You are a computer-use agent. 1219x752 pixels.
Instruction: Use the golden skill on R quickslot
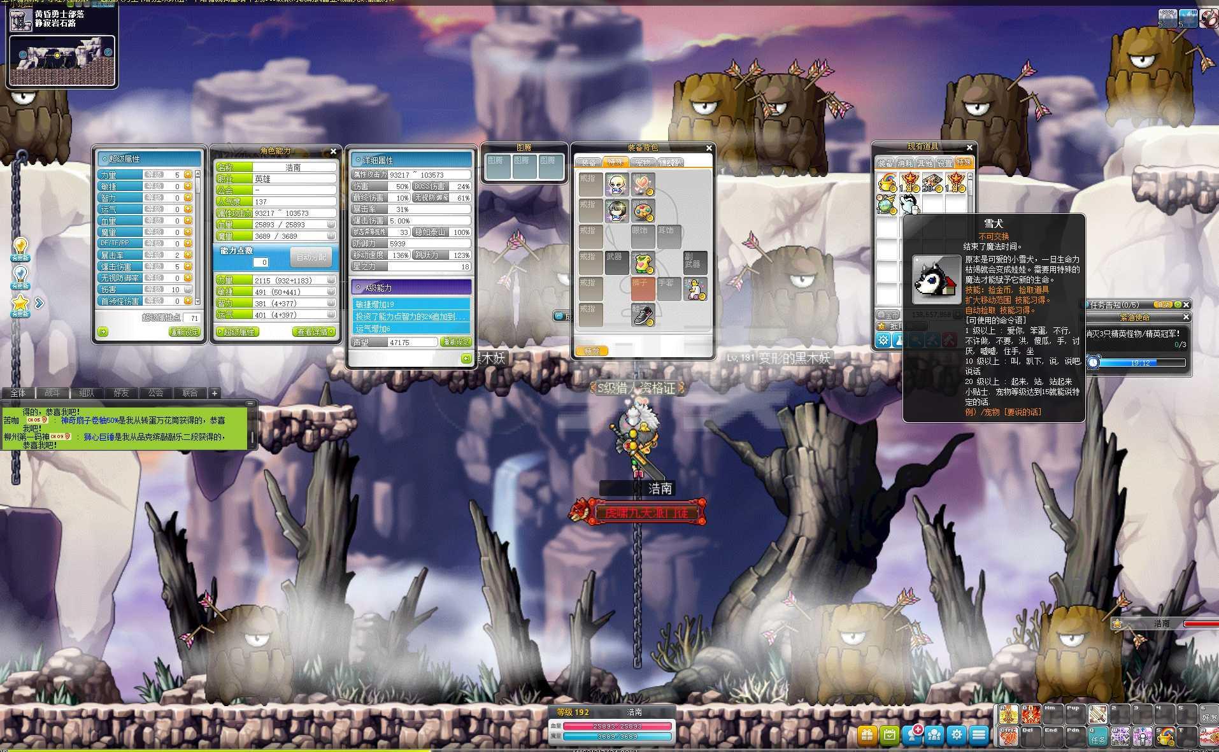click(1008, 714)
